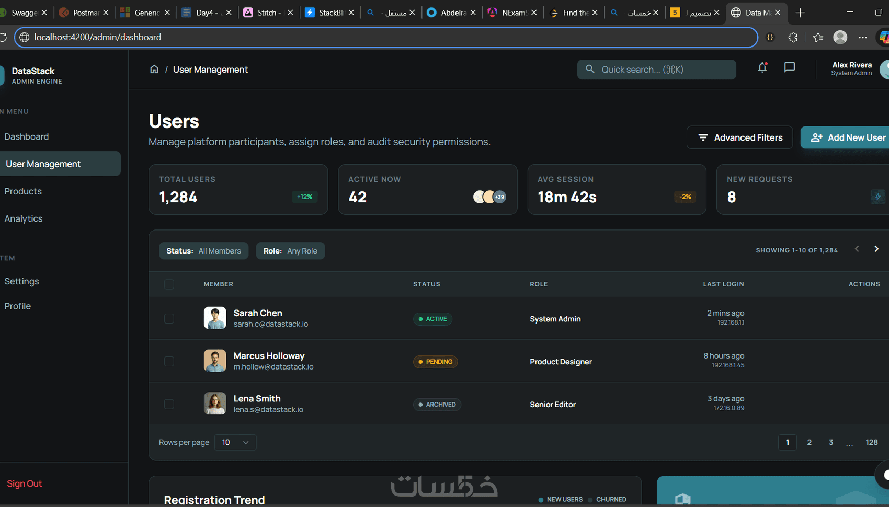Click the lightning icon in New Requests
The image size is (889, 507).
tap(878, 197)
